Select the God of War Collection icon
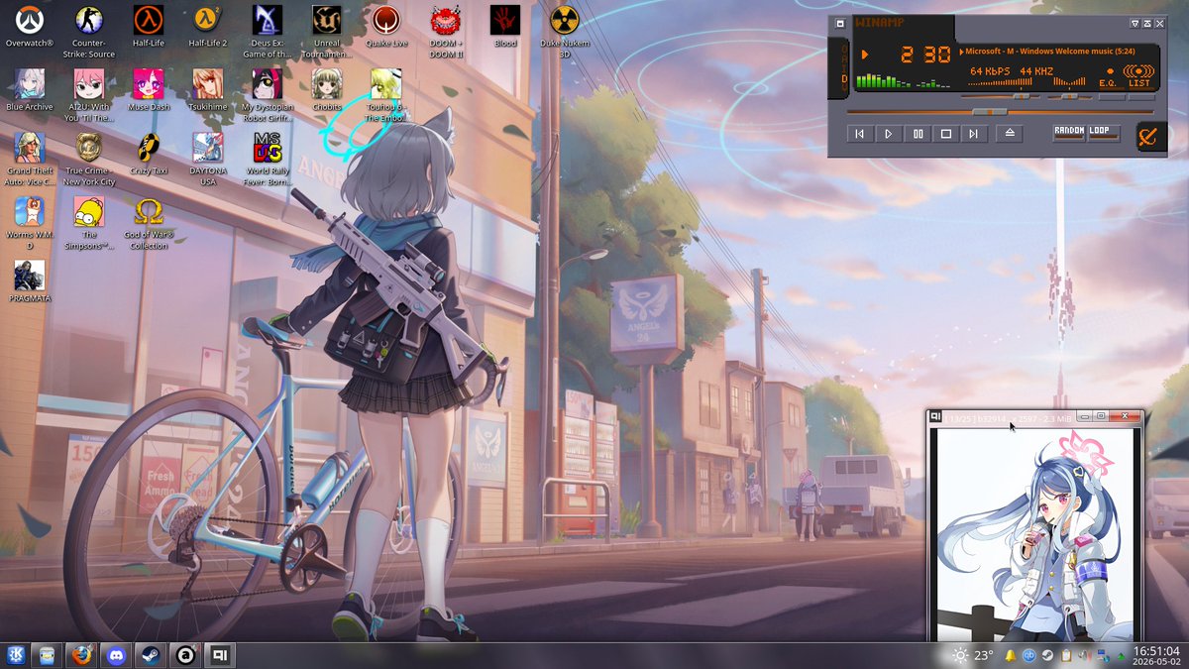Viewport: 1189px width, 669px height. (x=149, y=222)
